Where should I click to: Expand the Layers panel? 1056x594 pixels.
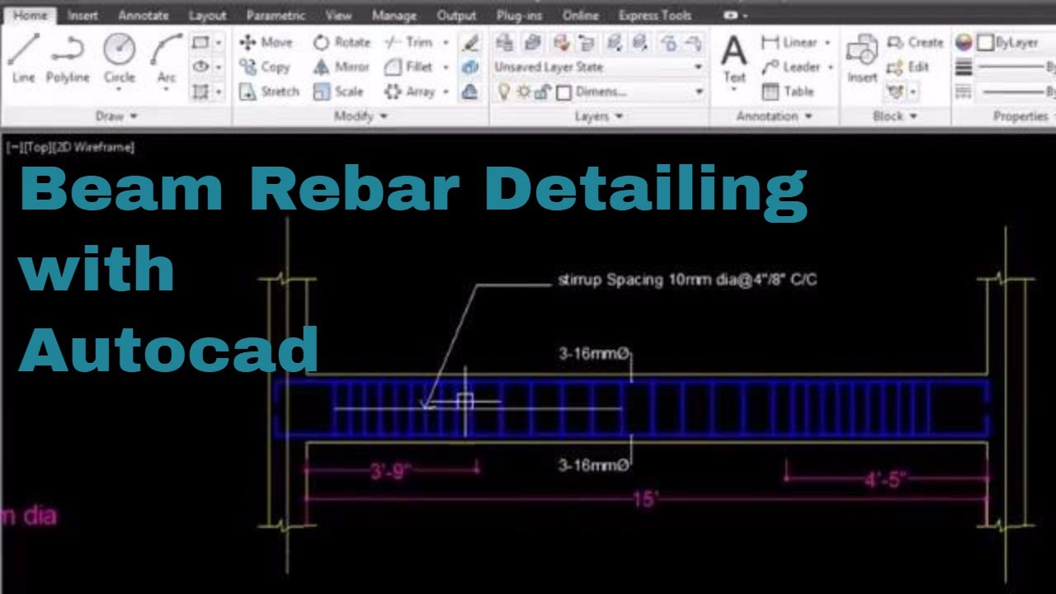[x=599, y=116]
